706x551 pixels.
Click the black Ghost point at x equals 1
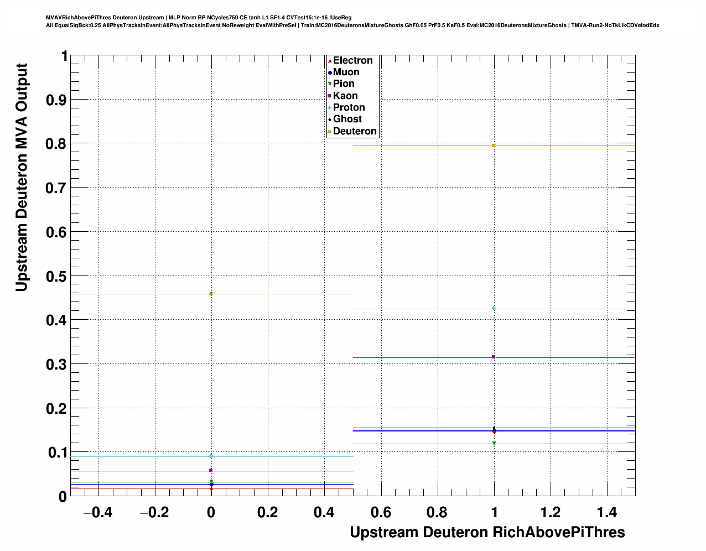tap(494, 428)
